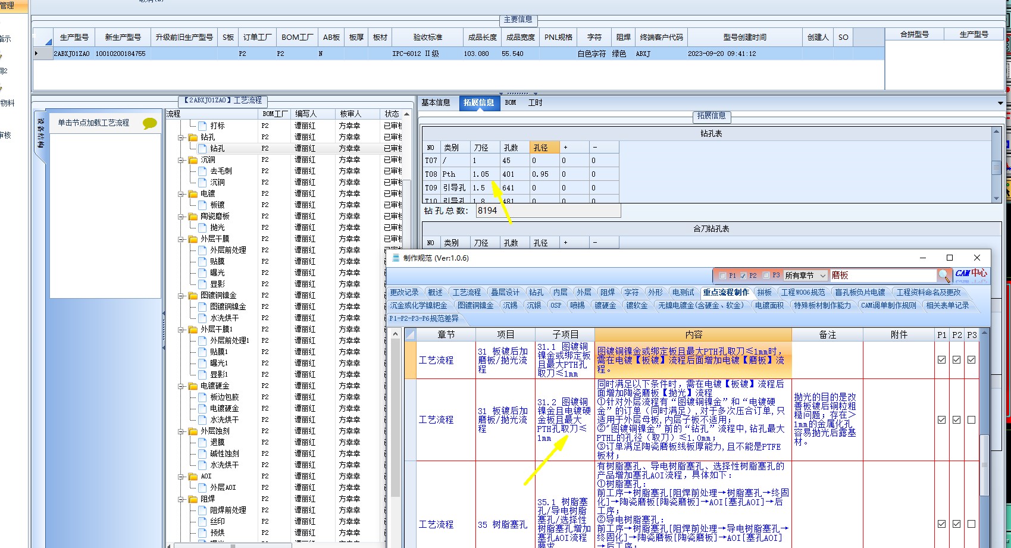Click the 抛光 document icon
This screenshot has height=548, width=1011.
tap(202, 228)
